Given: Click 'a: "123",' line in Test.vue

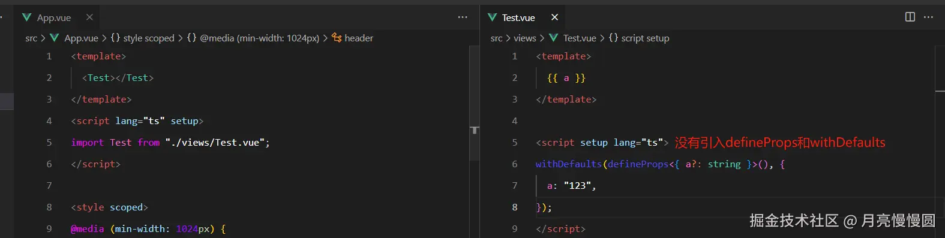Looking at the screenshot, I should point(572,186).
